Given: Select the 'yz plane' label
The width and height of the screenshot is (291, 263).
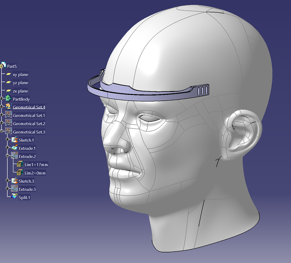Looking at the screenshot, I should [20, 83].
